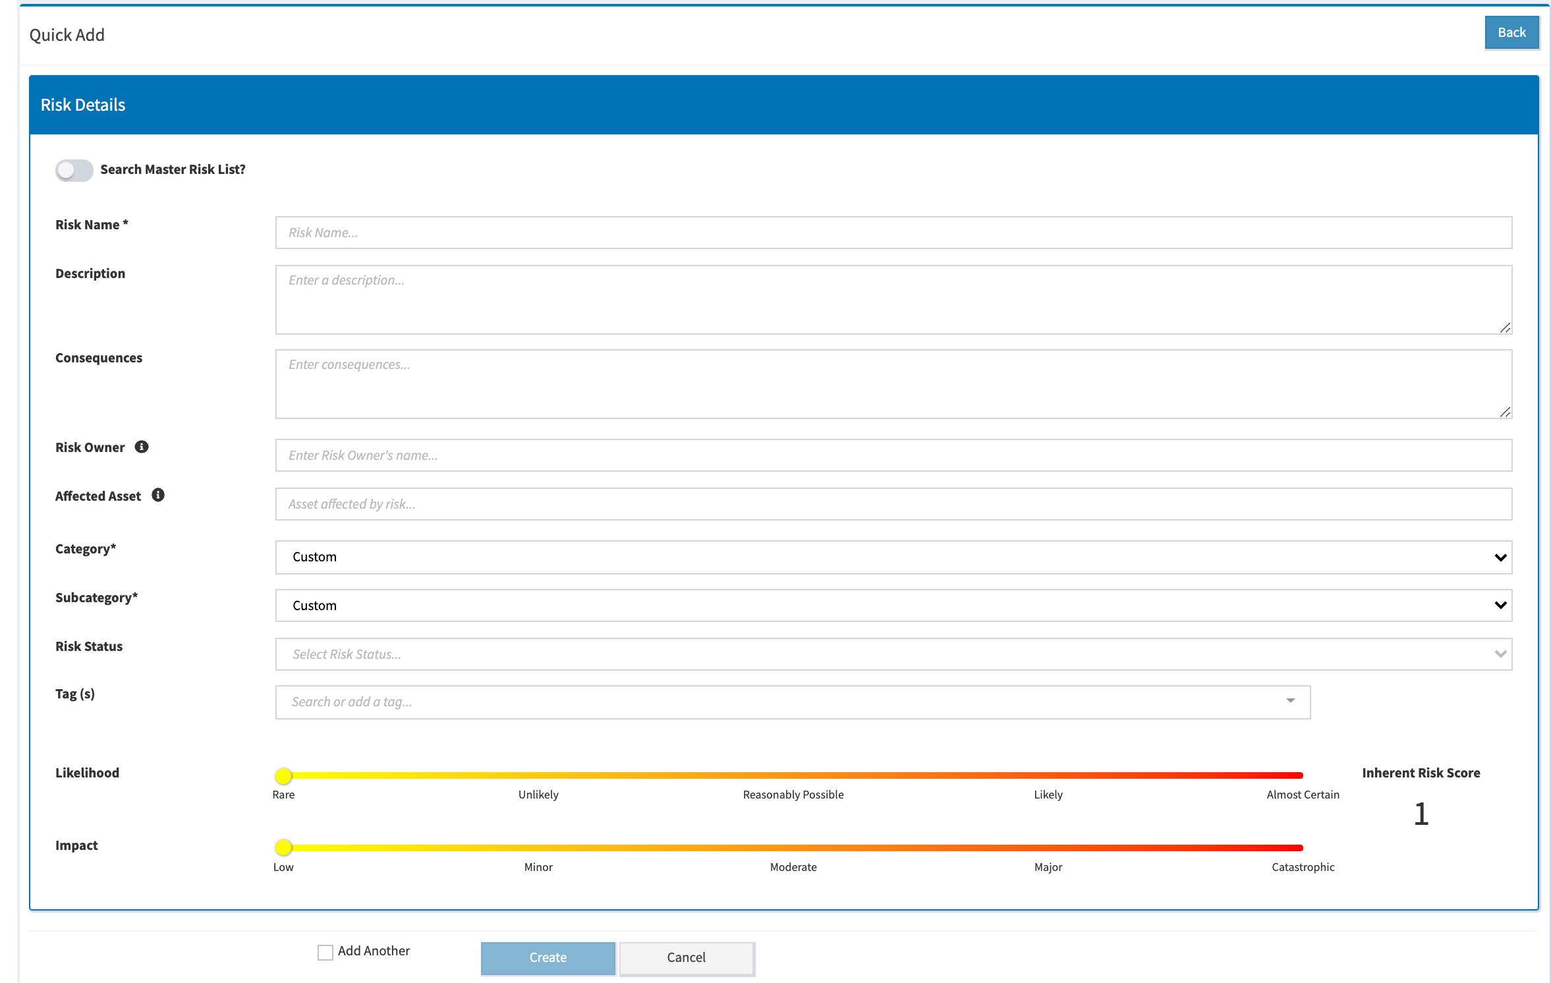
Task: Click the info icon beside Affected Asset
Action: click(x=158, y=495)
